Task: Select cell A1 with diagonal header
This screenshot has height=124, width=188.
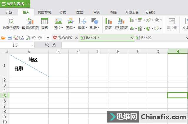Action: (29, 65)
